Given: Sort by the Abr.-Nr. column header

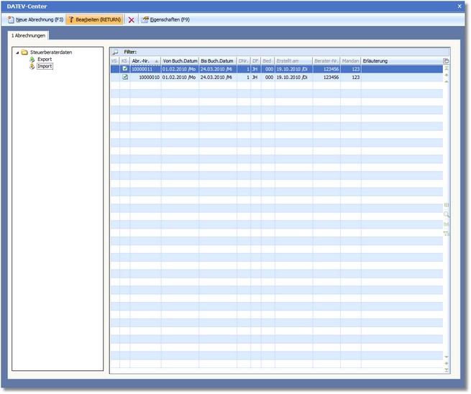Looking at the screenshot, I should [x=145, y=61].
